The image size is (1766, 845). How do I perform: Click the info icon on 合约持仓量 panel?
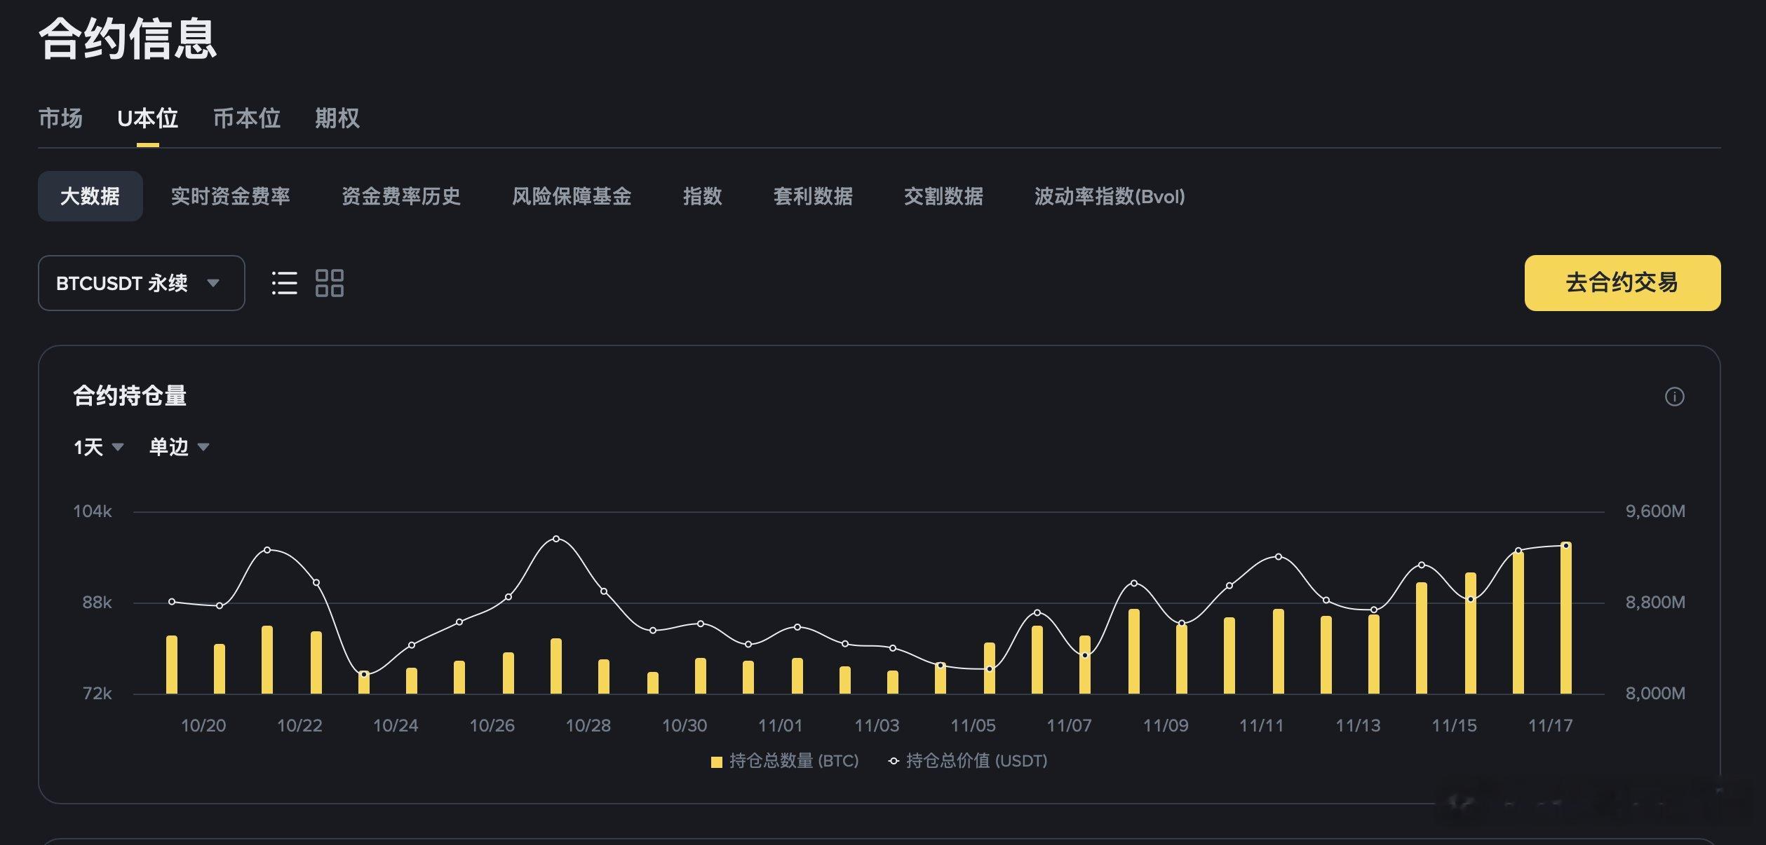[x=1676, y=397]
